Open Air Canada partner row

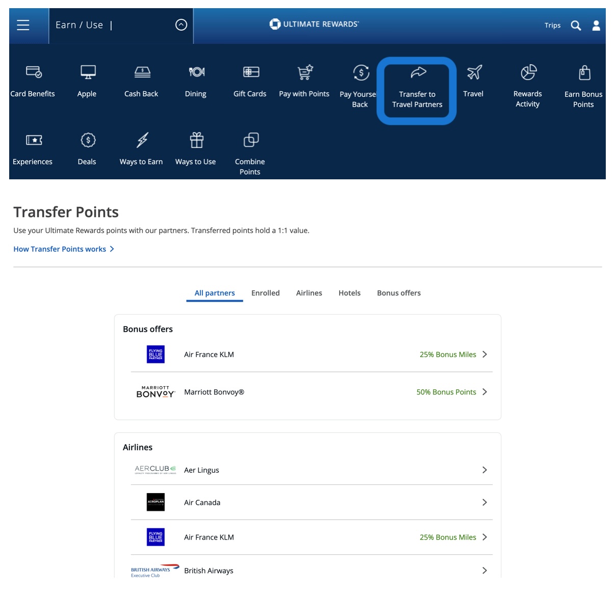pyautogui.click(x=312, y=502)
